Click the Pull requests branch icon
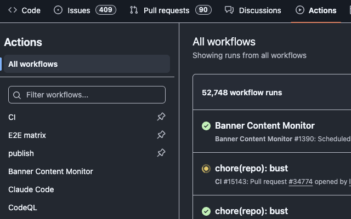The width and height of the screenshot is (351, 219). [x=134, y=10]
